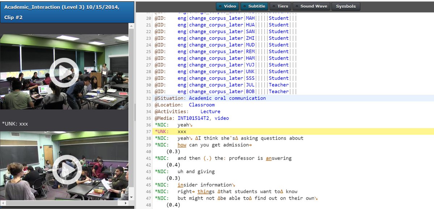The height and width of the screenshot is (209, 434).
Task: Select highlighted transcript line 37 '*UNK: xxx'
Action: pyautogui.click(x=294, y=131)
